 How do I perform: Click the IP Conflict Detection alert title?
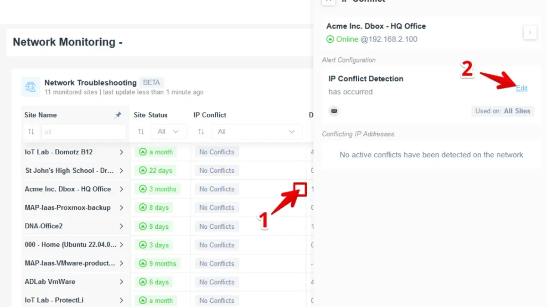366,79
